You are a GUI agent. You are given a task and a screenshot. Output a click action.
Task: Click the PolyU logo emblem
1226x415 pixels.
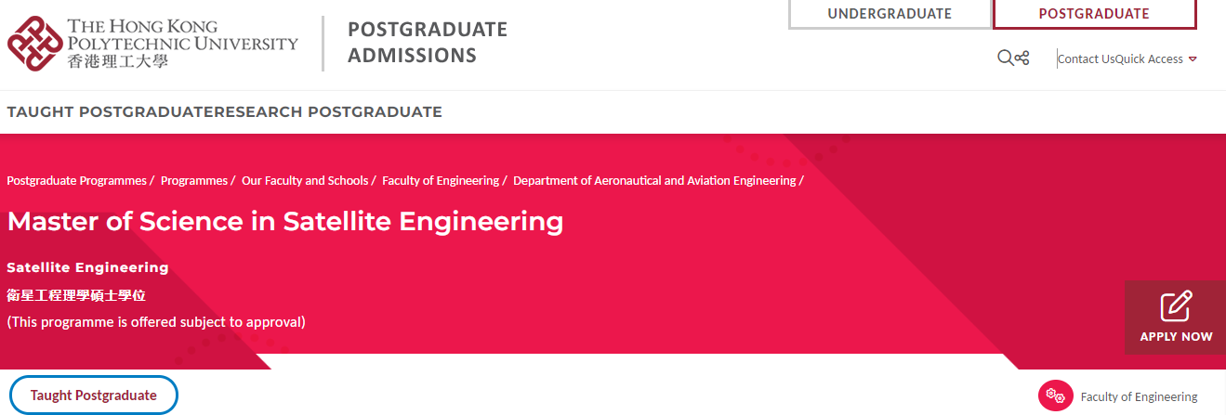click(34, 44)
